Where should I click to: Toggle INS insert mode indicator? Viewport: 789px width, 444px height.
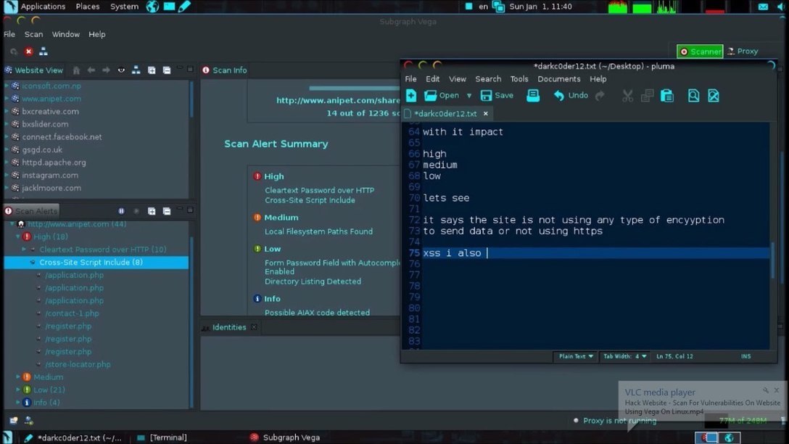(745, 356)
